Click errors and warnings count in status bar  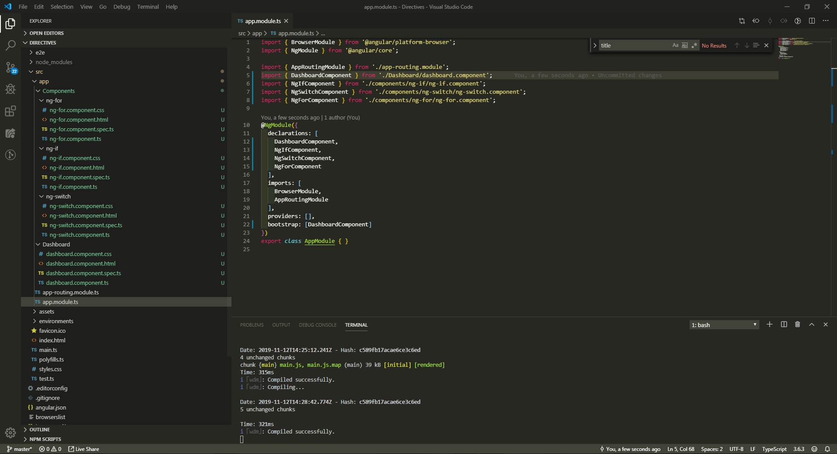coord(50,449)
